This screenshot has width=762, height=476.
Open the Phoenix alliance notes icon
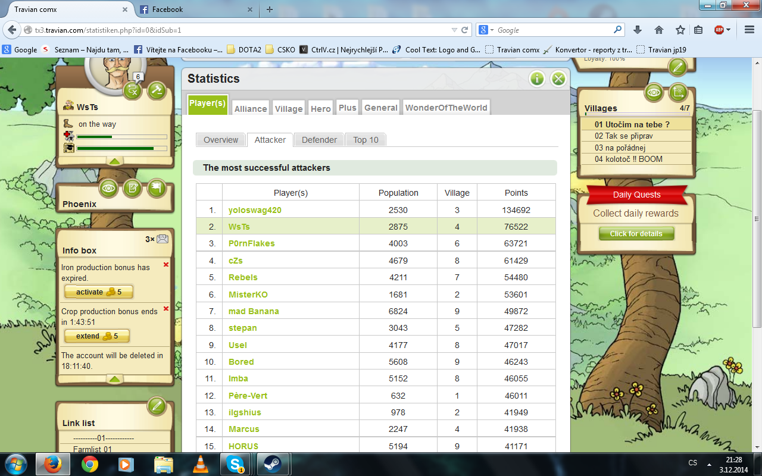pos(133,189)
